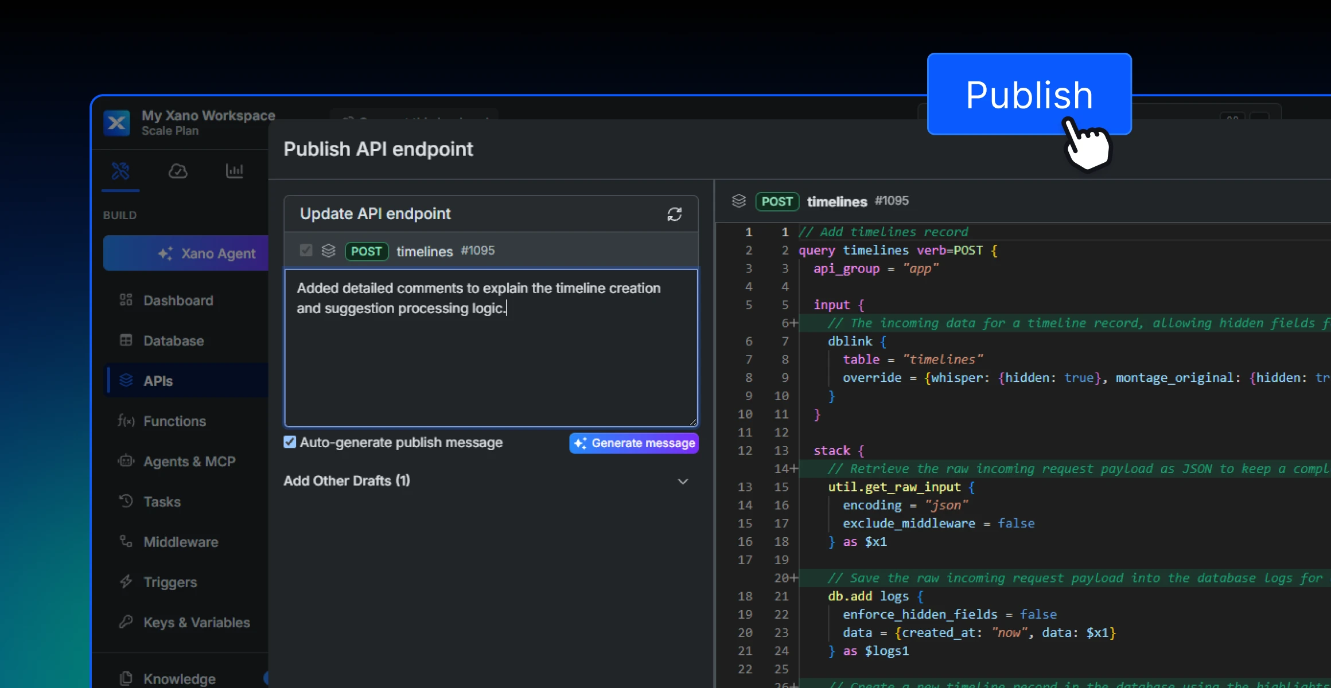Click the Agents & MCP robot icon

click(x=126, y=461)
